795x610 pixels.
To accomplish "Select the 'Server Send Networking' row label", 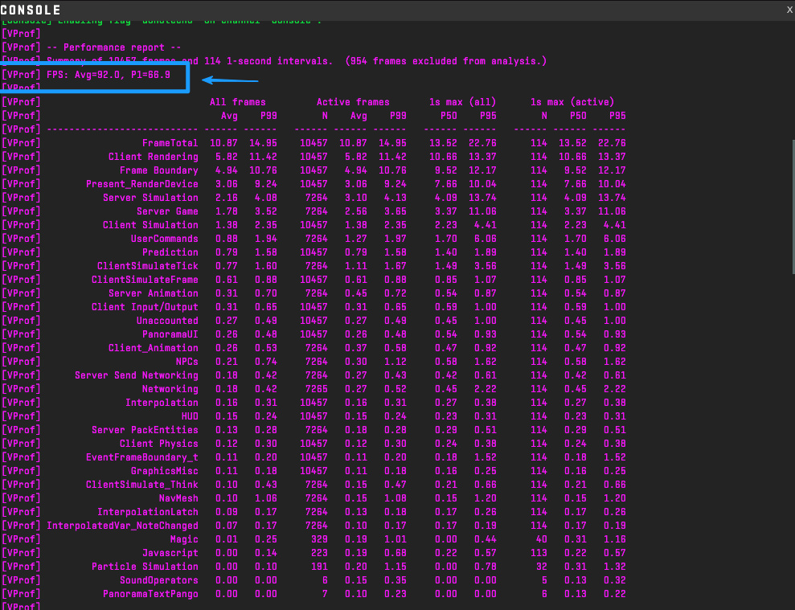I will (x=137, y=376).
